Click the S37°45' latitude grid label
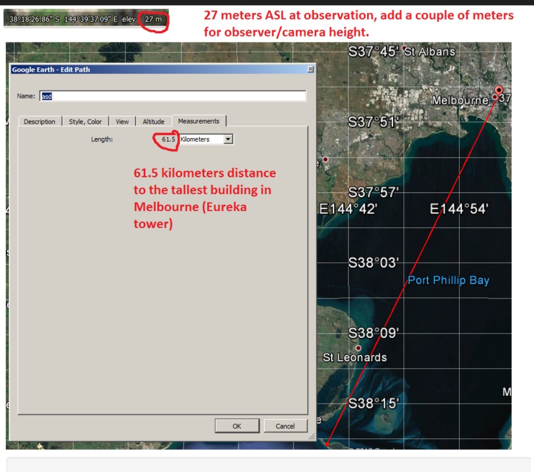The width and height of the screenshot is (534, 472). tap(373, 52)
